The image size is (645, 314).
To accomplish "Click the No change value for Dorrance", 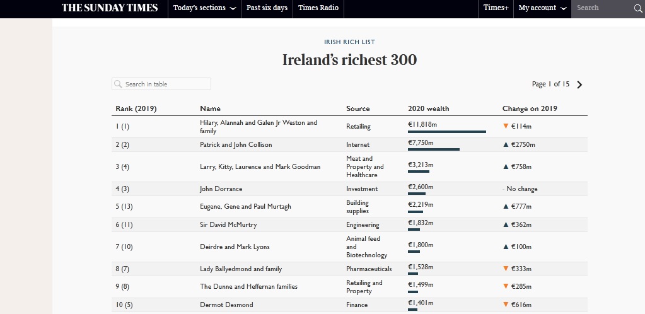I will click(521, 189).
